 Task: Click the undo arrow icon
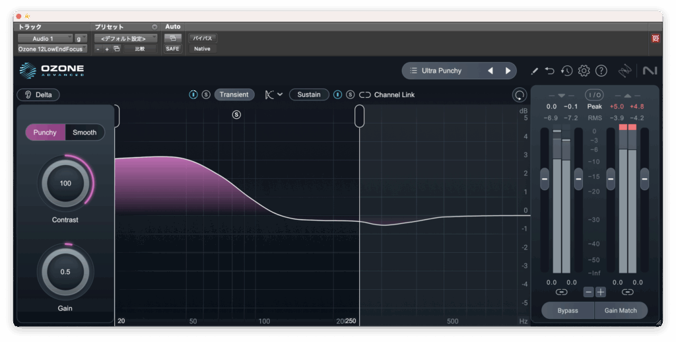[x=550, y=71]
